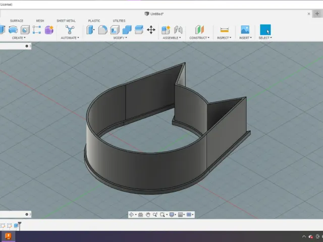Expand the Orbit type dropdown arrow
The image size is (323, 242).
click(136, 215)
